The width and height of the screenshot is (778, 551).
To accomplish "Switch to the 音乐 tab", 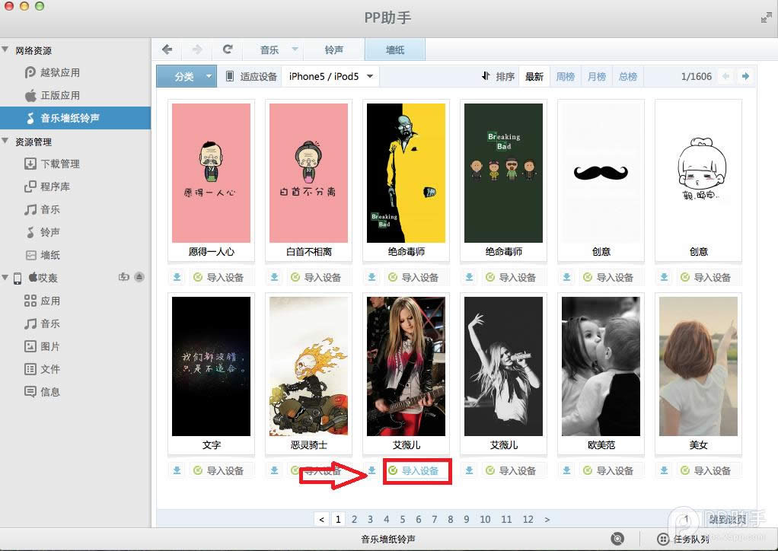I will point(269,49).
